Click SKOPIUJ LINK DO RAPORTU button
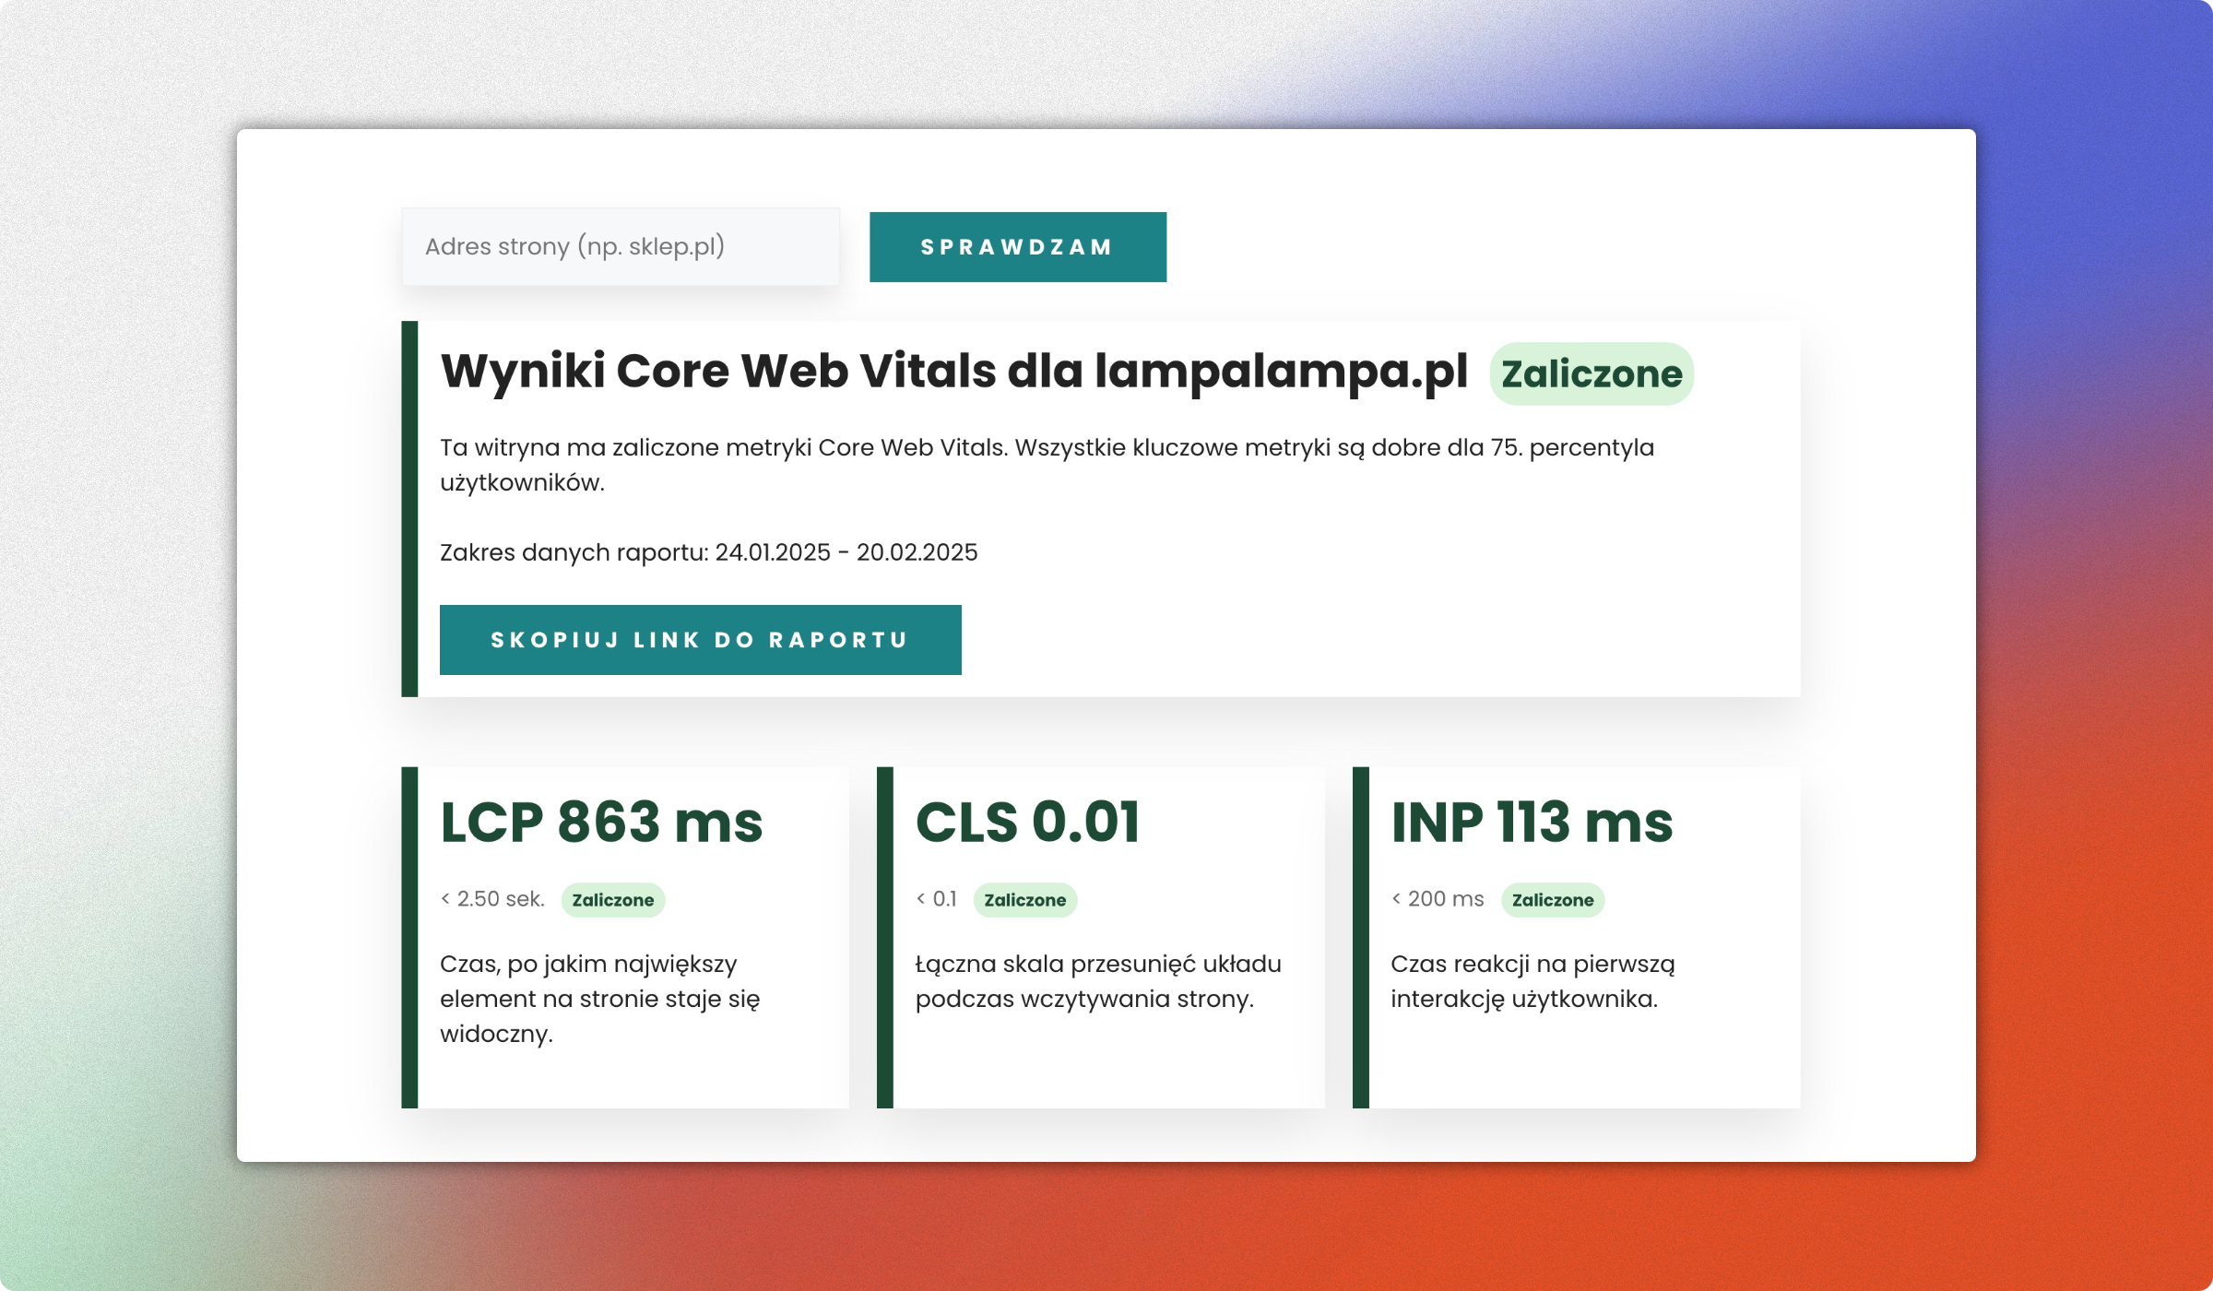Screen dimensions: 2213x1291 [x=700, y=640]
